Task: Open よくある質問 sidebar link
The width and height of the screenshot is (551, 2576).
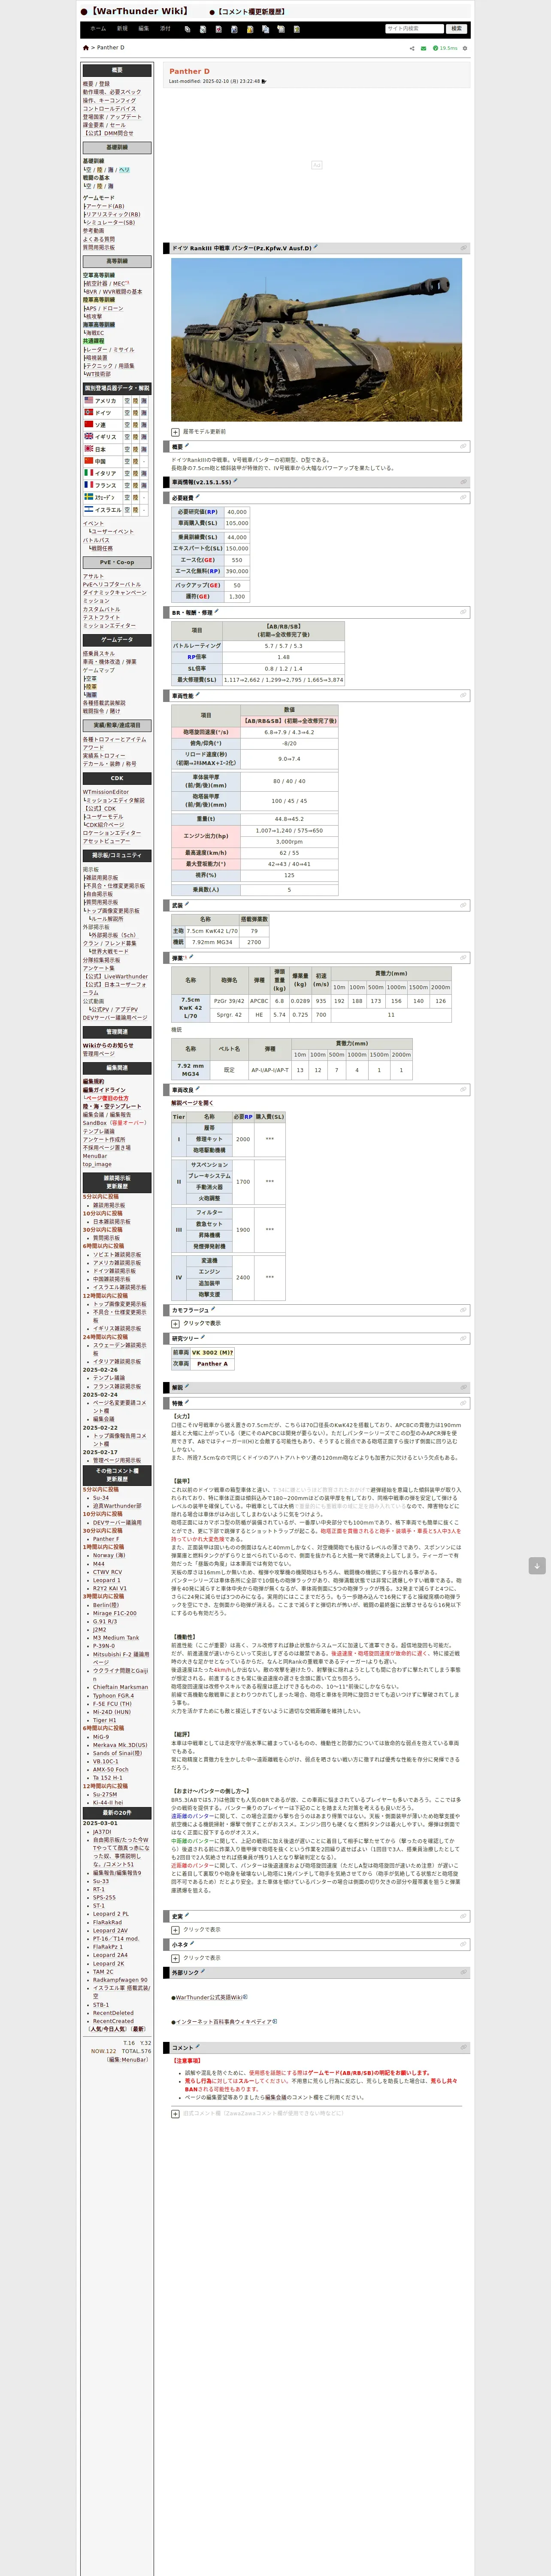Action: coord(99,239)
